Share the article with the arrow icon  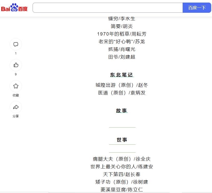[x=16, y=107]
